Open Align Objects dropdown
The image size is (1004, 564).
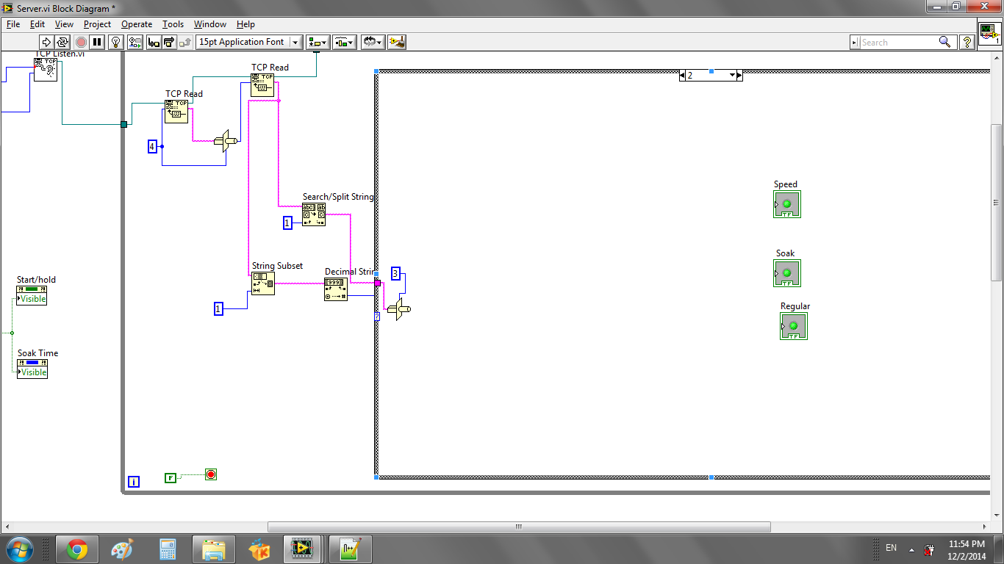coord(318,43)
